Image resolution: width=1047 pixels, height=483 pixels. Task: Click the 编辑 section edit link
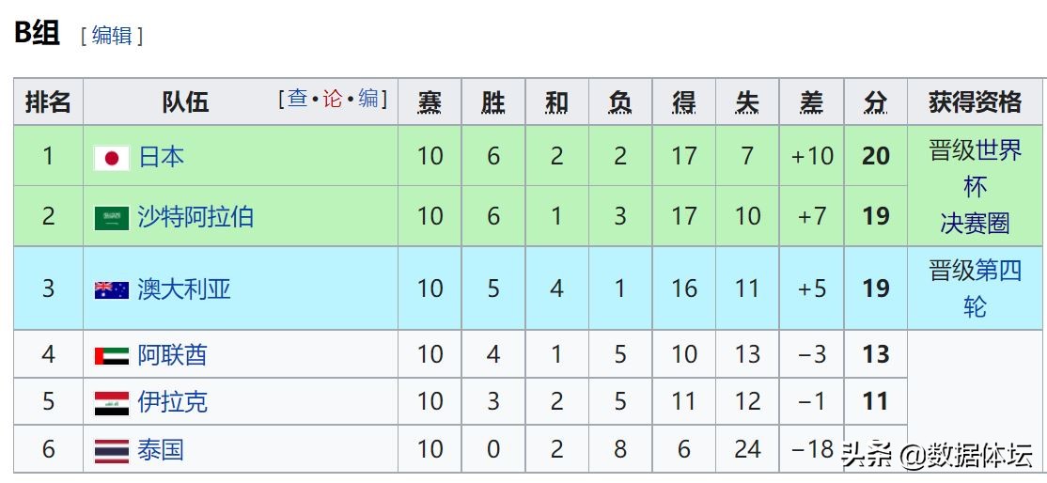(x=112, y=36)
